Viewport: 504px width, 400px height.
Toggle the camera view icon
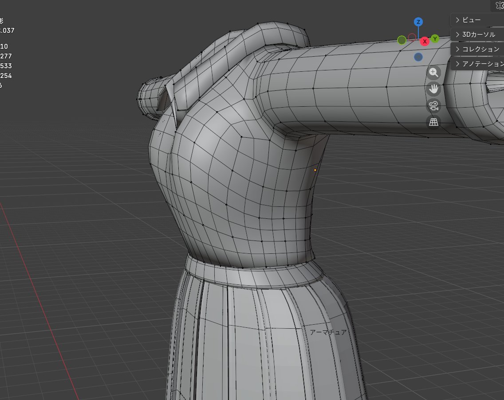coord(433,105)
